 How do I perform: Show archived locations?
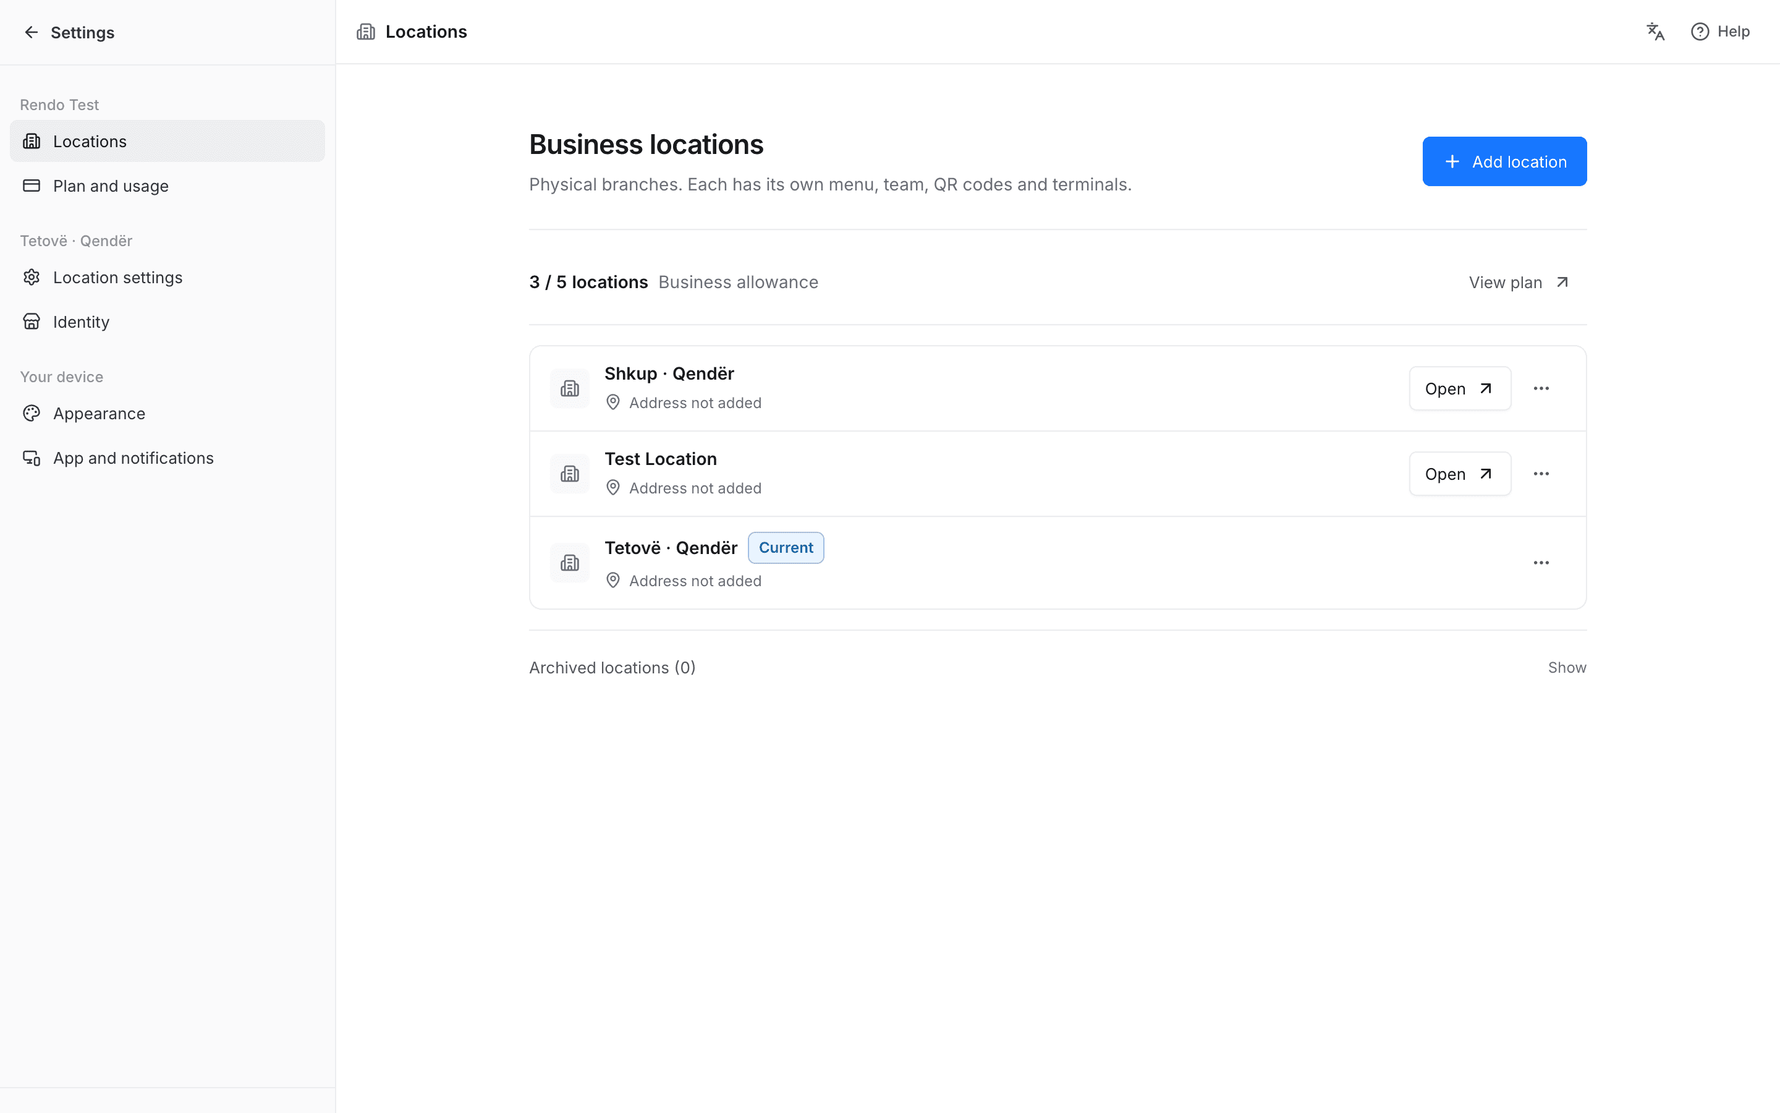pyautogui.click(x=1567, y=668)
